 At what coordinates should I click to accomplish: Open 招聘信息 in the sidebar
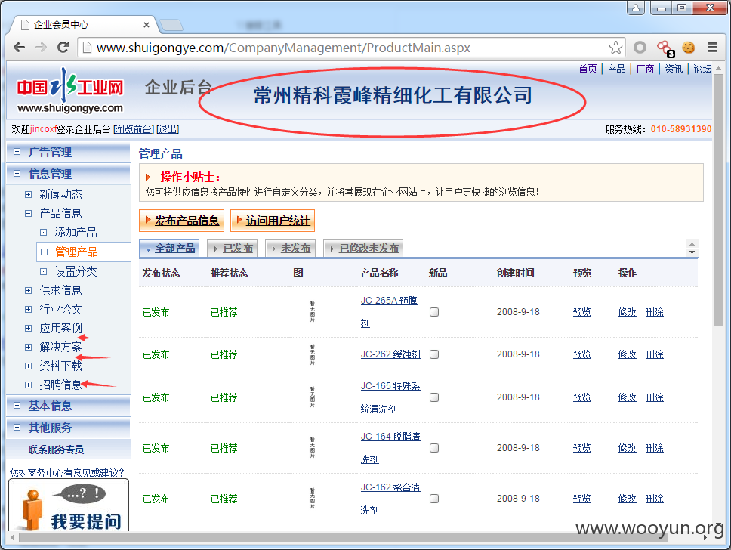(x=60, y=385)
